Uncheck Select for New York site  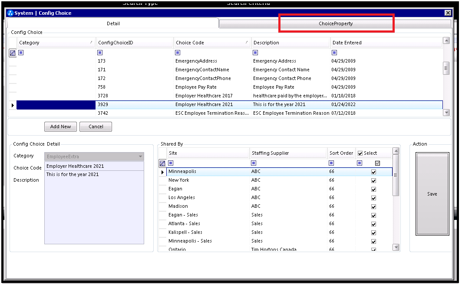click(373, 181)
